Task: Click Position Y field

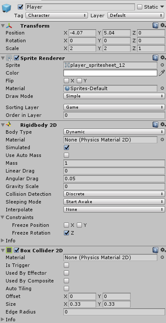Action: (x=116, y=33)
